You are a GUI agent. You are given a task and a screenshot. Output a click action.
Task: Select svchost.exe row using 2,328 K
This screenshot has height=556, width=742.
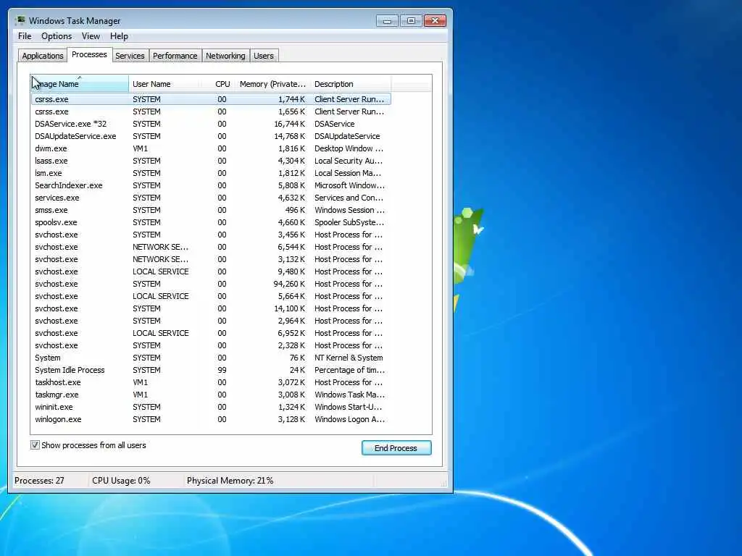click(211, 345)
